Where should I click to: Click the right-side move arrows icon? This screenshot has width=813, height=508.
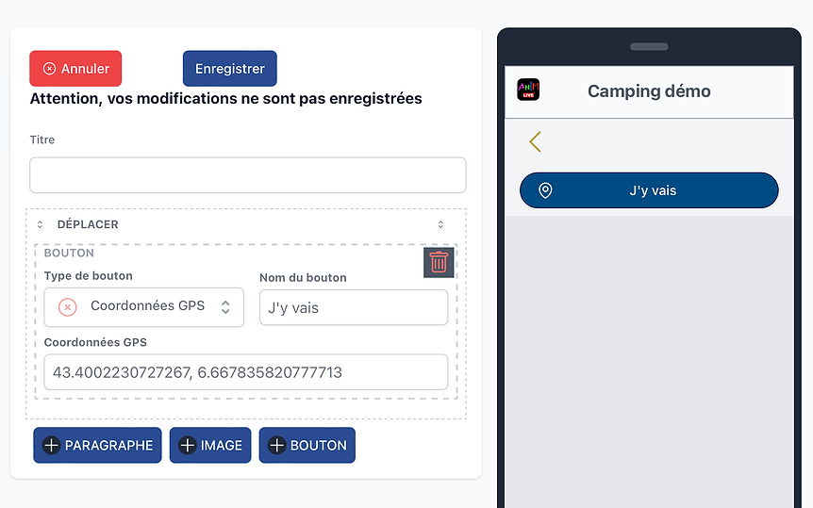[440, 224]
